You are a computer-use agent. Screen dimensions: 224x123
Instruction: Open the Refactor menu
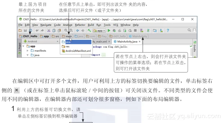(80, 25)
